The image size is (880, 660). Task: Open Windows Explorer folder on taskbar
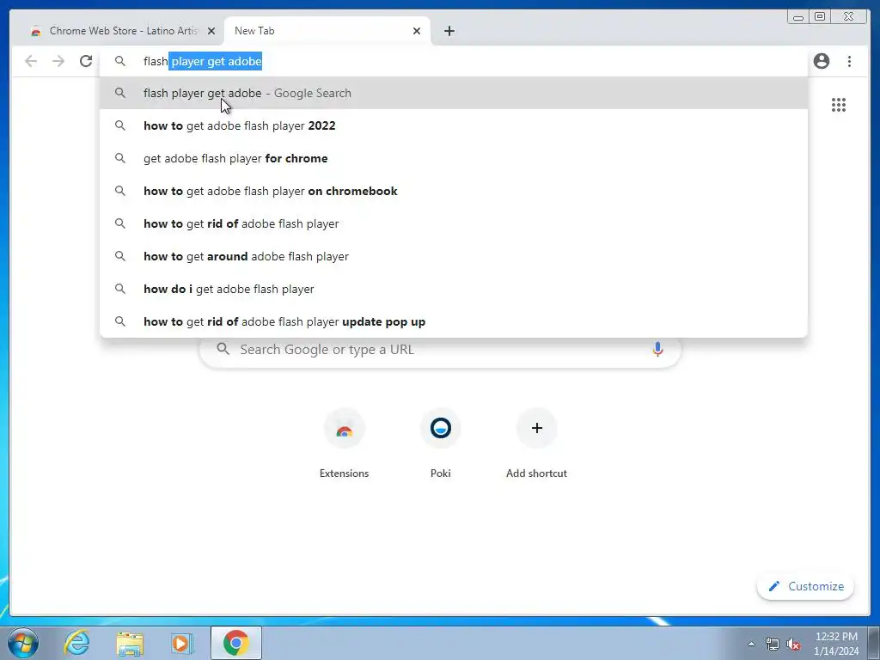click(x=130, y=643)
